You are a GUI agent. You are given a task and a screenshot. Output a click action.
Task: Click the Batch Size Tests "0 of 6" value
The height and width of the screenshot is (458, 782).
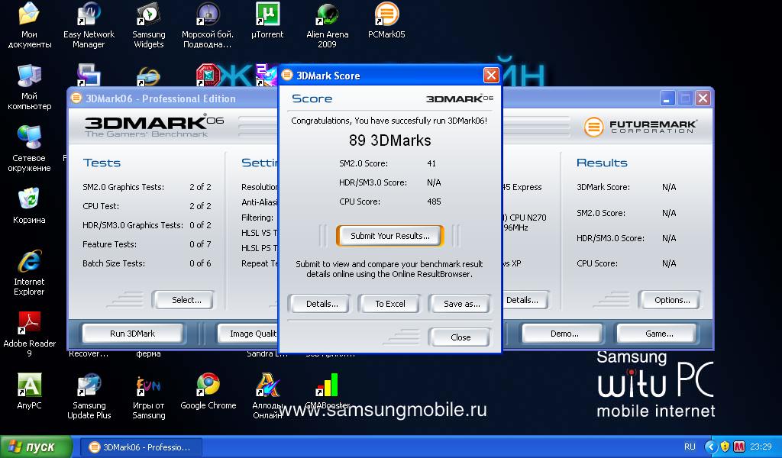200,263
